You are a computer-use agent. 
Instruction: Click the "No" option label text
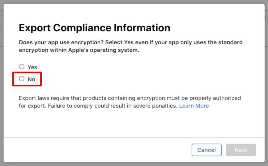click(32, 79)
